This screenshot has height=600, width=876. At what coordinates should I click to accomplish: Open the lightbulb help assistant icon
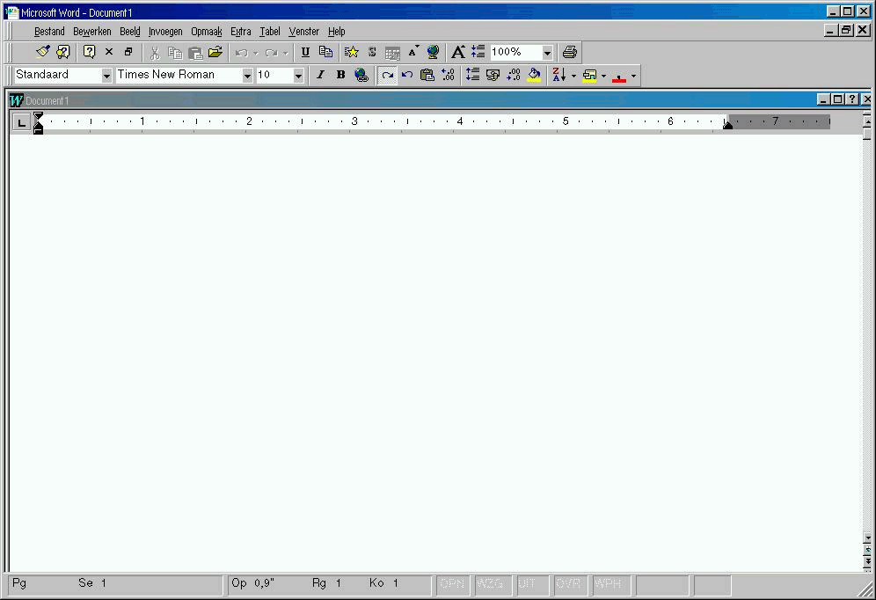pyautogui.click(x=63, y=52)
